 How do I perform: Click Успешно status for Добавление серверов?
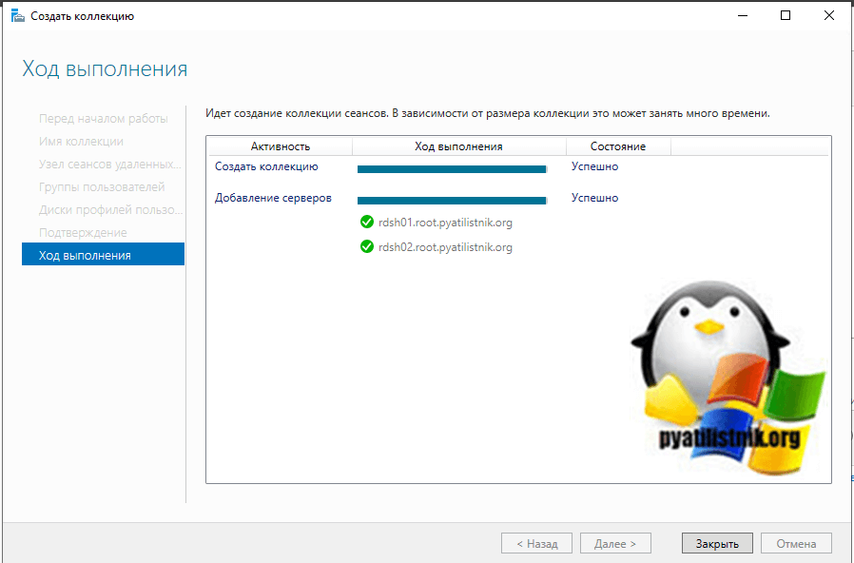click(594, 198)
